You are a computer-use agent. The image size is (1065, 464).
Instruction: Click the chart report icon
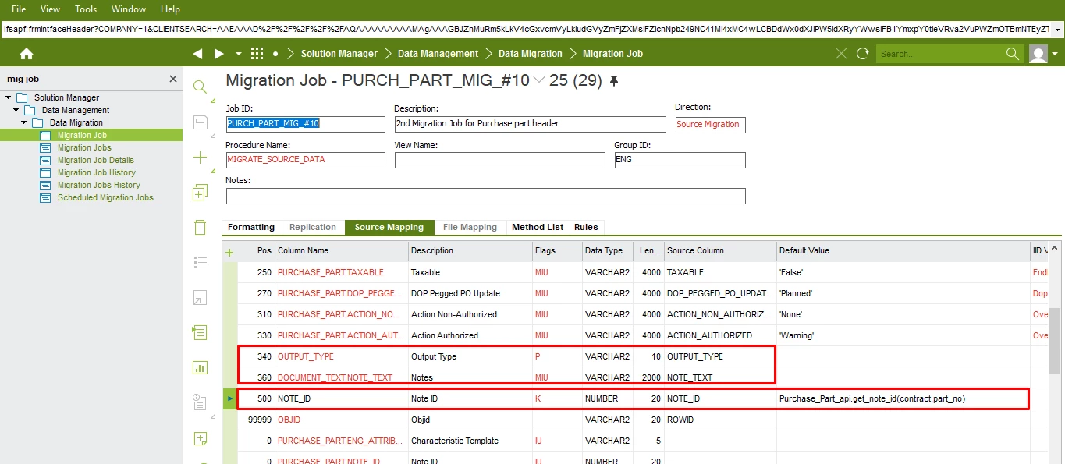tap(201, 367)
